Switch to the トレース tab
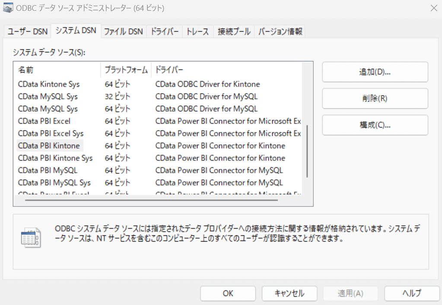The height and width of the screenshot is (305, 442). tap(197, 31)
